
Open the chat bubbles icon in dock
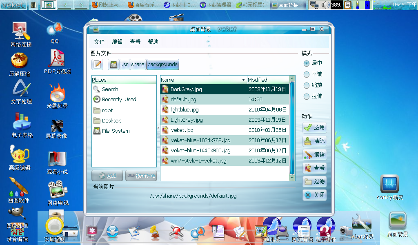pos(198,232)
